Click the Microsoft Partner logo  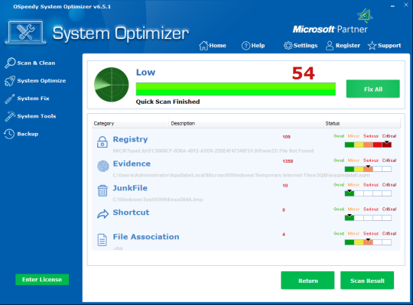point(333,22)
